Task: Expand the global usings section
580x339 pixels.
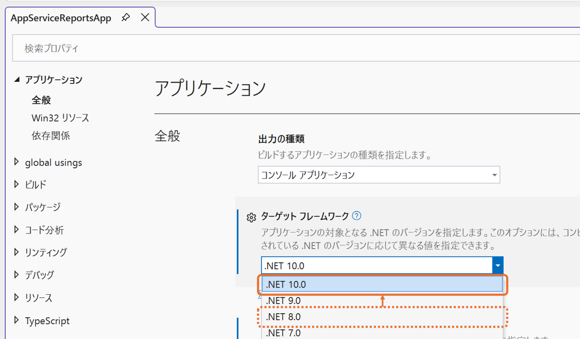Action: pos(17,162)
